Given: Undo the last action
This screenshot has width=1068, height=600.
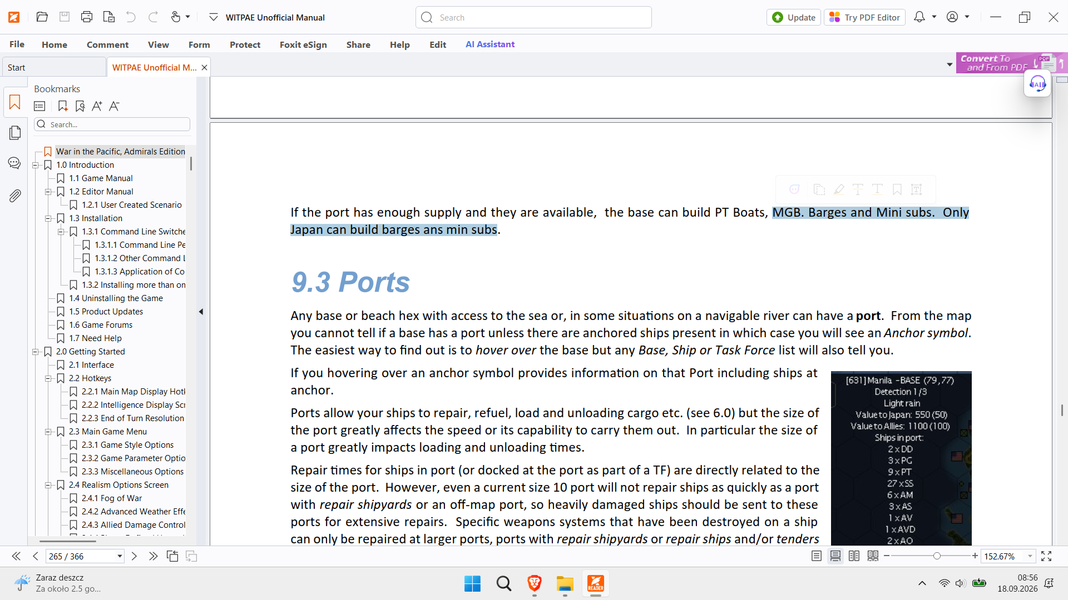Looking at the screenshot, I should (131, 17).
